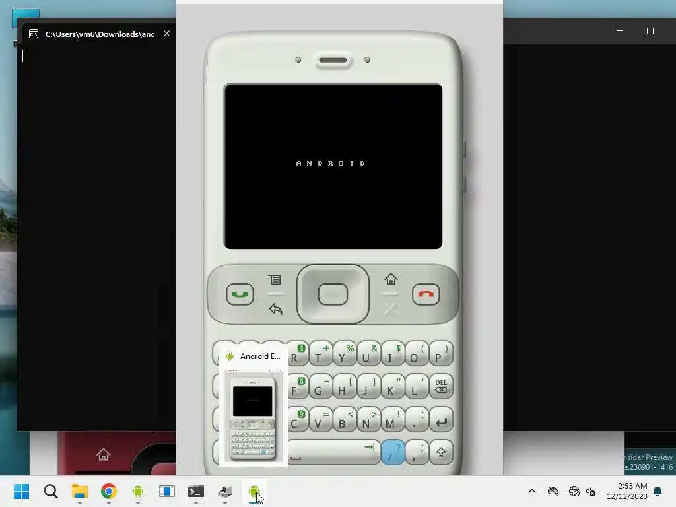Tap the period colon key
The image size is (676, 507).
coord(417,419)
